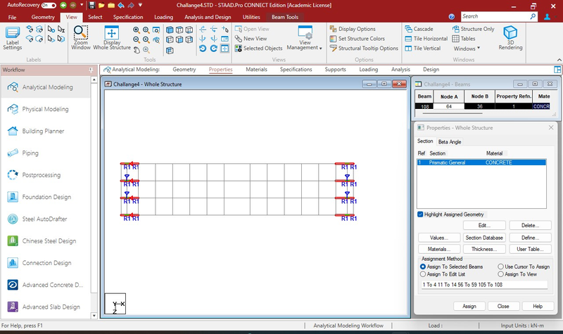Click the beam list input field

(x=483, y=285)
